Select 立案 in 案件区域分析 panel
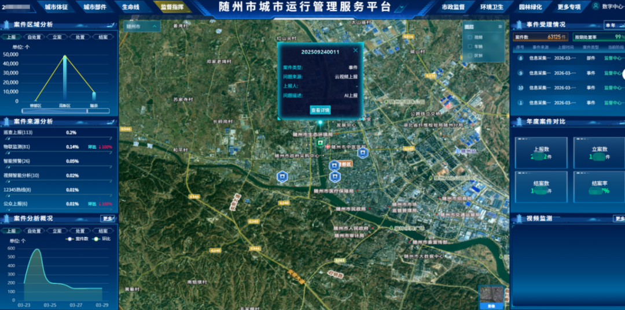Screen dimensions: 625x310 tap(57, 37)
